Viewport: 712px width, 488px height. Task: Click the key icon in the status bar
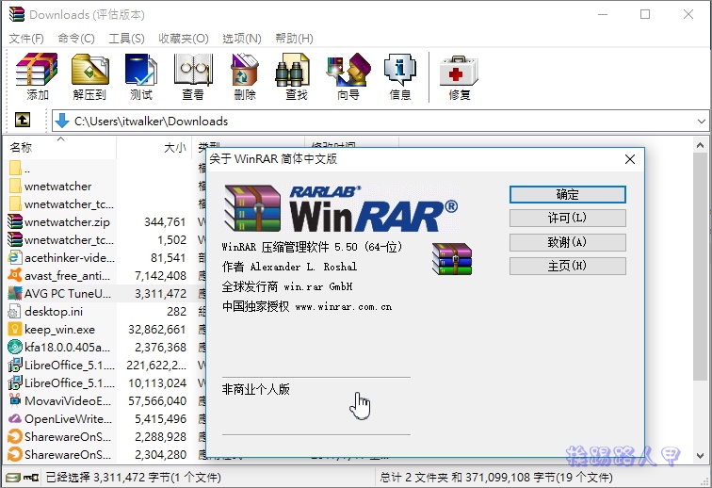tap(31, 478)
